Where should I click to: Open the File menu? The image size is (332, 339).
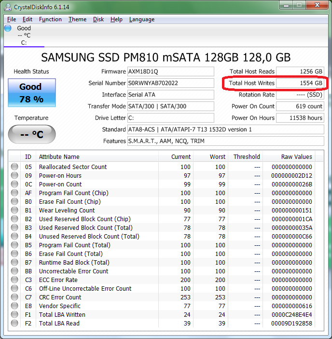click(x=12, y=19)
